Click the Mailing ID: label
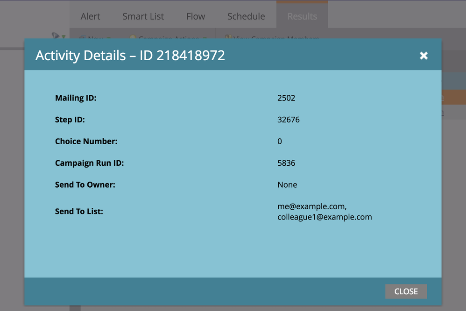This screenshot has height=311, width=466. click(x=76, y=98)
